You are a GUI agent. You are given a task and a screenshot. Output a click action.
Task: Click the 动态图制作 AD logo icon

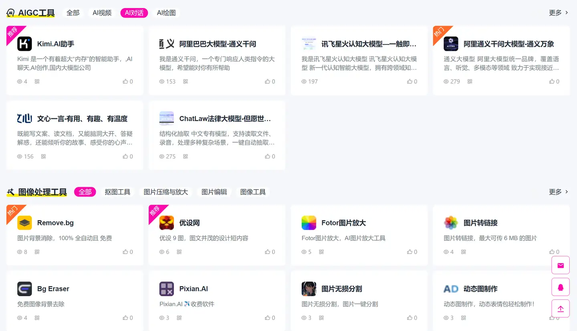click(451, 289)
